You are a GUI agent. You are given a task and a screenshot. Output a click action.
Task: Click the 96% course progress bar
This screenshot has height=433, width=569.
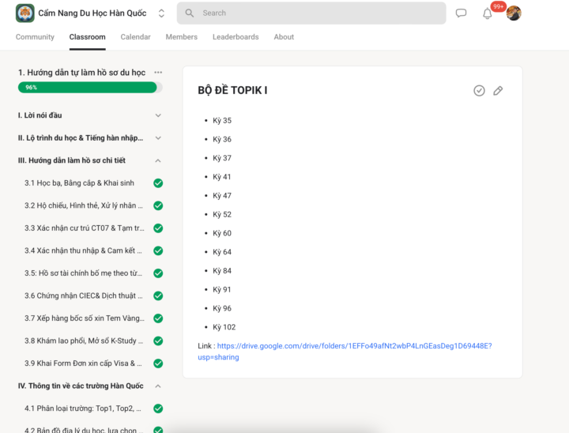pos(90,88)
